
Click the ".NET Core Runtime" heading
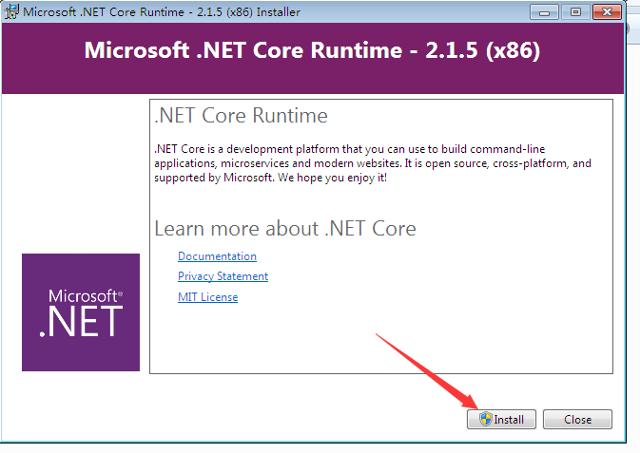[x=241, y=116]
